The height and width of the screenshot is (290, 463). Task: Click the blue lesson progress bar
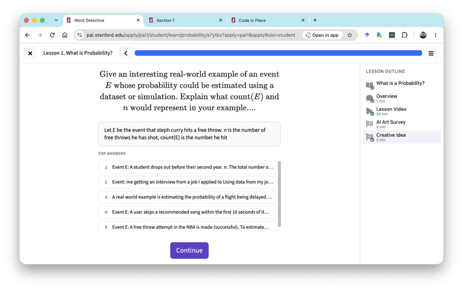coord(278,53)
